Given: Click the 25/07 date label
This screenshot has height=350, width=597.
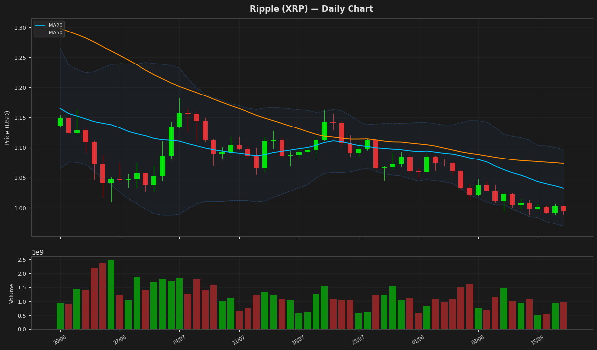Looking at the screenshot, I should pyautogui.click(x=358, y=340).
